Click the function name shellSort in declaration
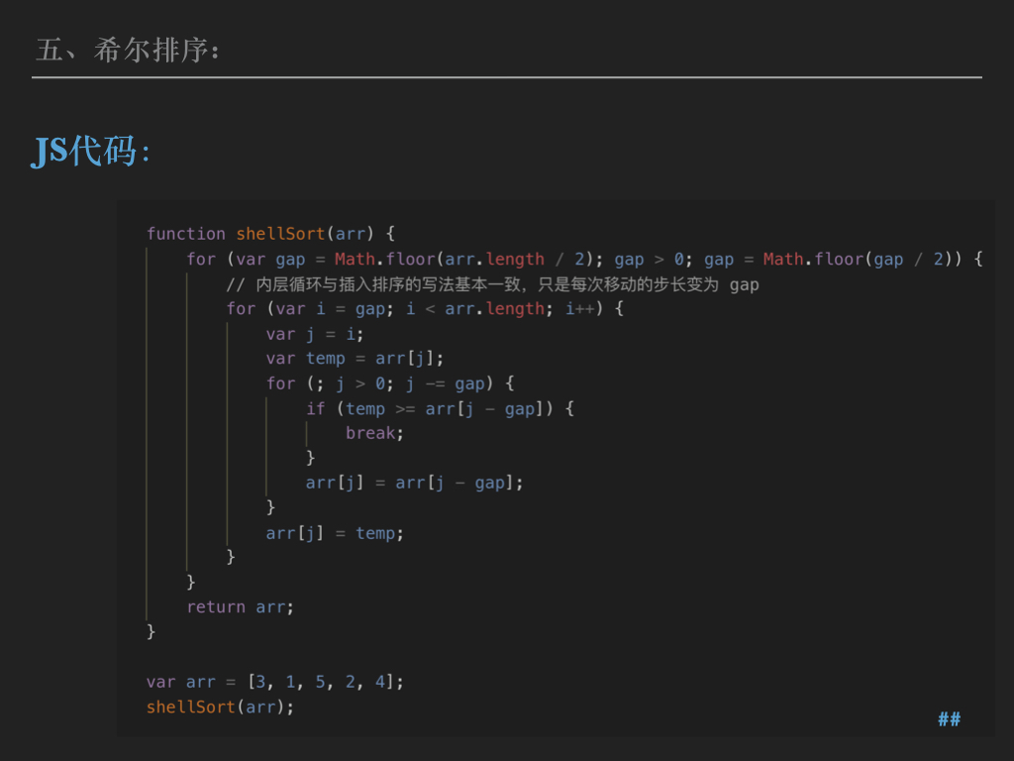The width and height of the screenshot is (1014, 761). 280,234
